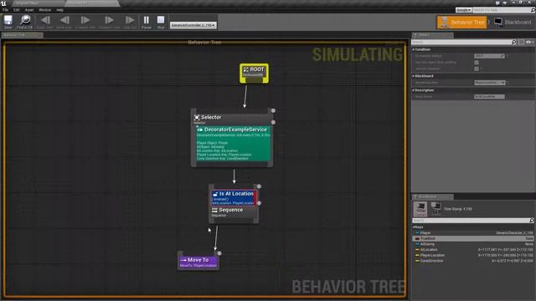Select the Behavior Tree graph tab
Viewport: 536px width, 301px height.
click(22, 35)
